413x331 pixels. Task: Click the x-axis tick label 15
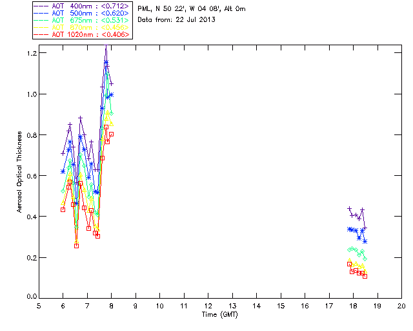281,306
